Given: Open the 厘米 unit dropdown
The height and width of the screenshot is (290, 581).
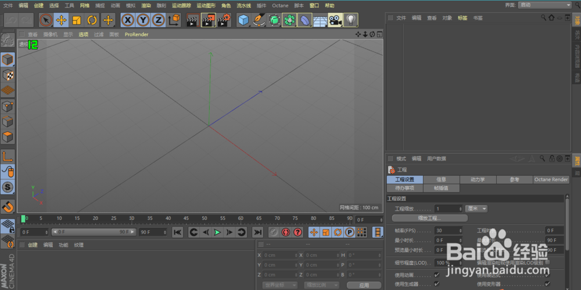Looking at the screenshot, I should pyautogui.click(x=476, y=209).
